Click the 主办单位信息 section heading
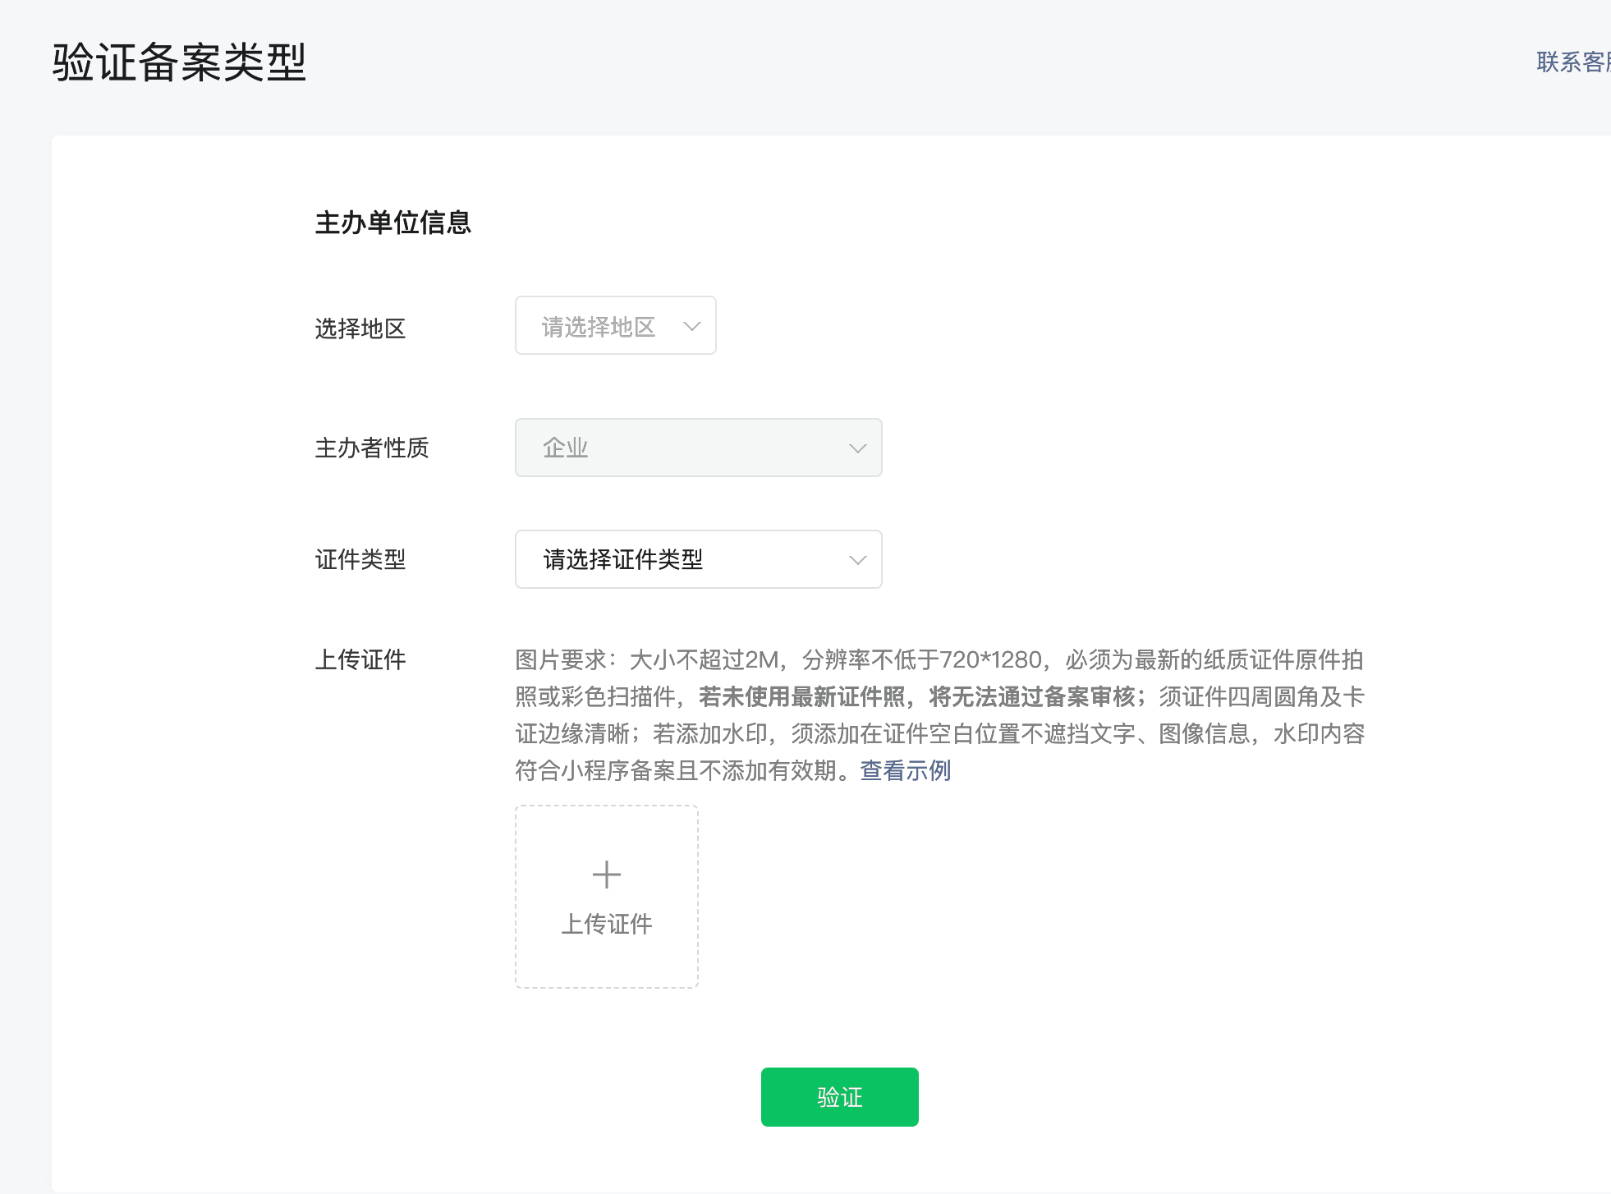The image size is (1611, 1194). pyautogui.click(x=392, y=223)
